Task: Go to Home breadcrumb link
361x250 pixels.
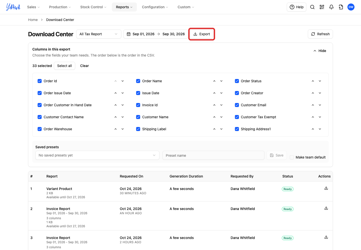Action: click(x=33, y=20)
